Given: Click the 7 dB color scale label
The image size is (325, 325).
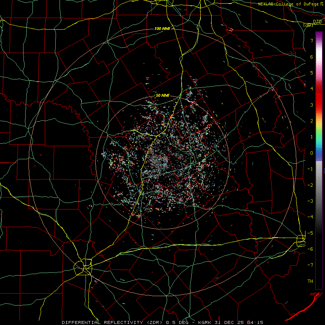Looking at the screenshot, I should [x=312, y=40].
